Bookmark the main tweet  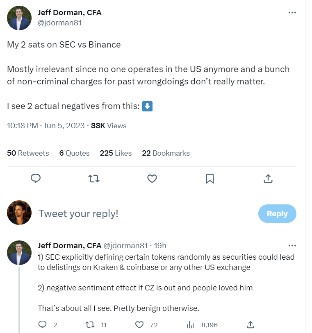(210, 179)
